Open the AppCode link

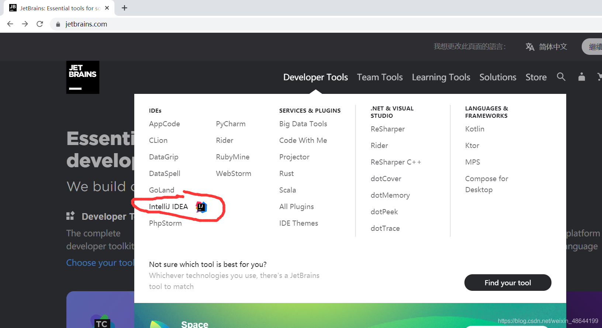click(x=165, y=124)
